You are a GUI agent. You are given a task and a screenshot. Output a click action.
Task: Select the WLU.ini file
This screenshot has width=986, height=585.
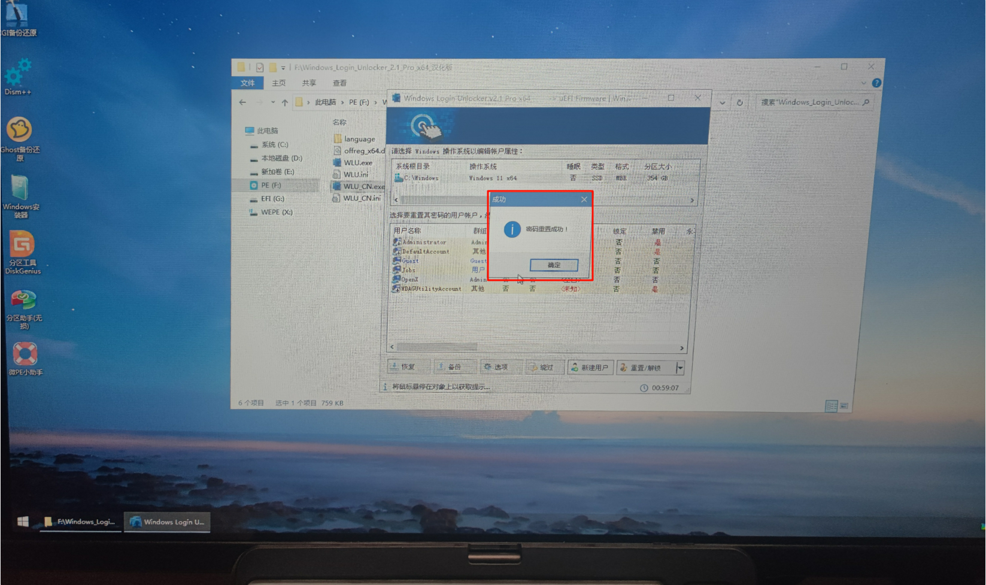(x=351, y=174)
